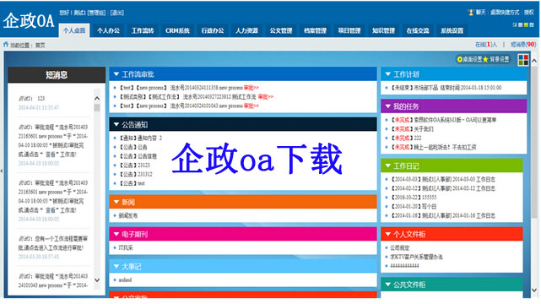This screenshot has height=304, width=541.
Task: Open the 123 short message
Action: pos(41,98)
